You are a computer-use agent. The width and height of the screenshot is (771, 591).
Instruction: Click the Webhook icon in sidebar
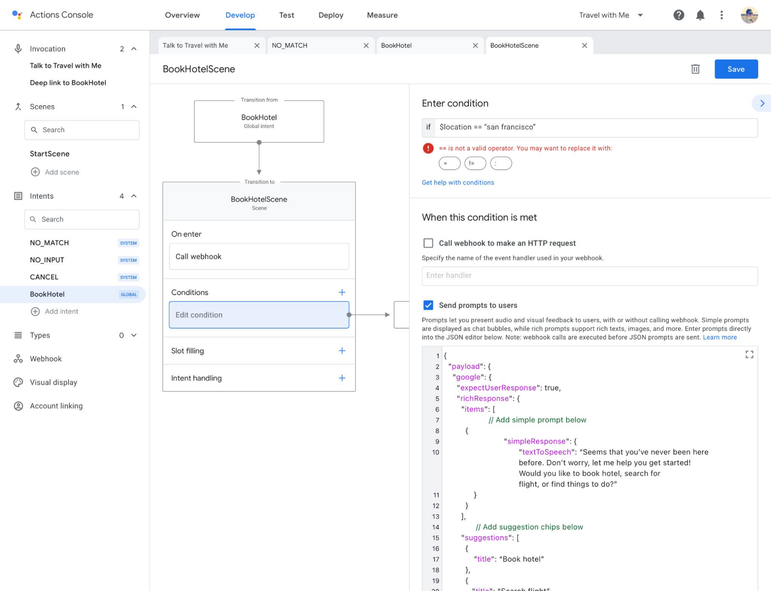coord(18,359)
